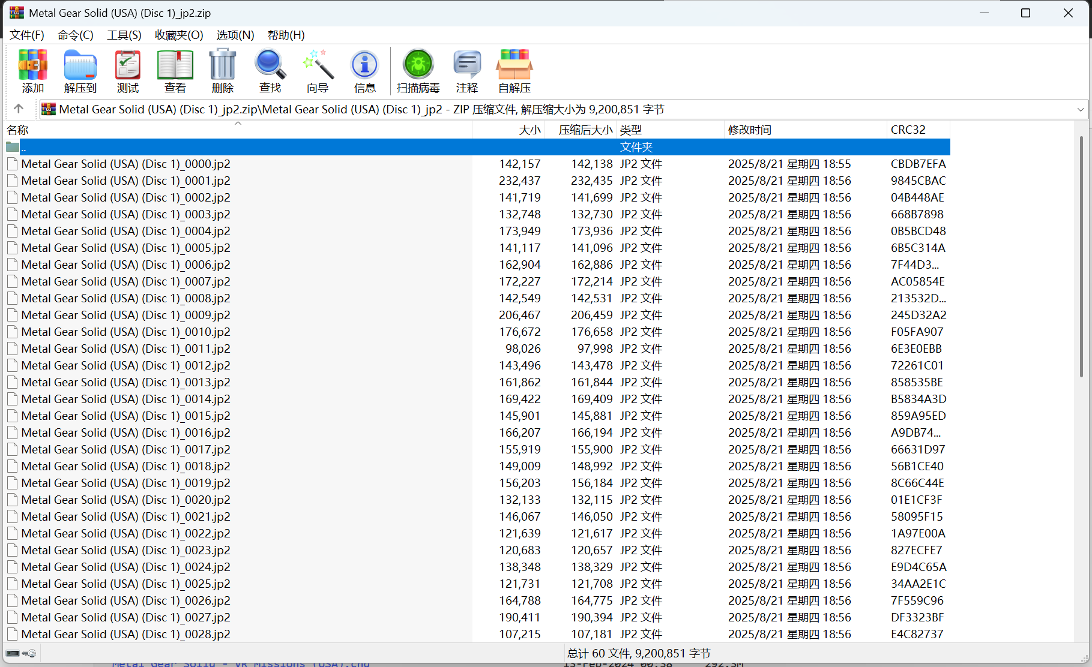Open the Favorites (收藏夹) menu
This screenshot has height=667, width=1092.
[x=179, y=35]
